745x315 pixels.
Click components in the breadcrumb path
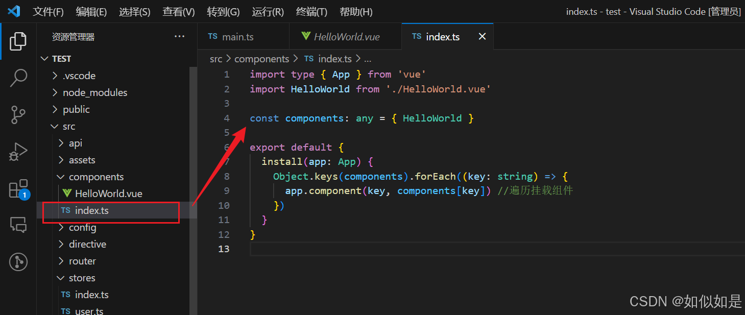pos(262,59)
